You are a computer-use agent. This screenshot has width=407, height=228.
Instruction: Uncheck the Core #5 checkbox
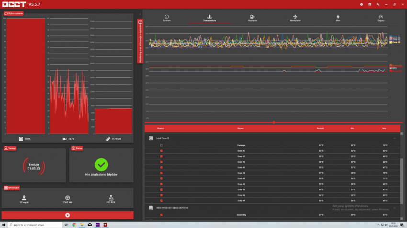click(x=161, y=178)
